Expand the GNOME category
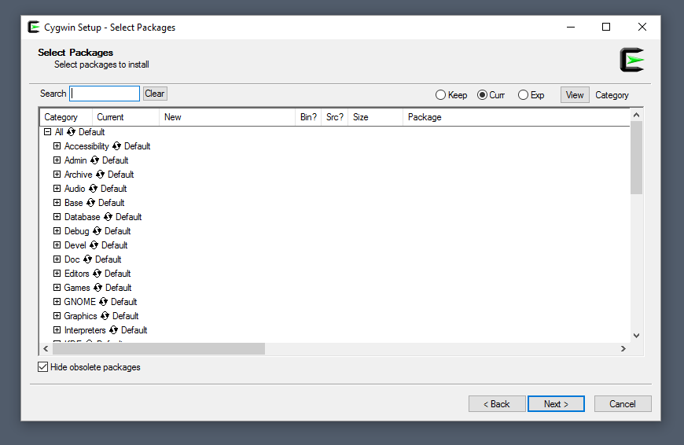 click(x=57, y=301)
